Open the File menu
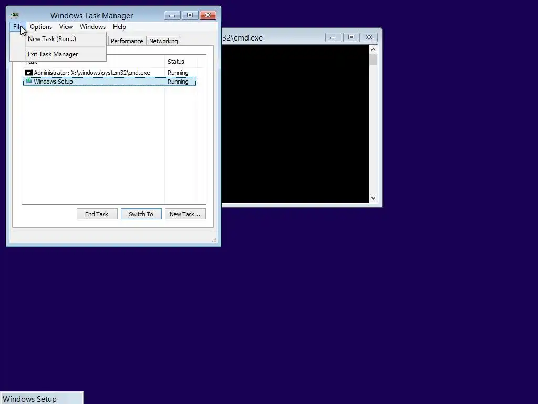The image size is (538, 404). point(17,27)
